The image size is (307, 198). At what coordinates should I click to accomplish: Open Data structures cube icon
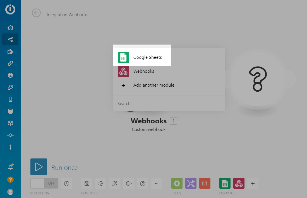[10, 123]
